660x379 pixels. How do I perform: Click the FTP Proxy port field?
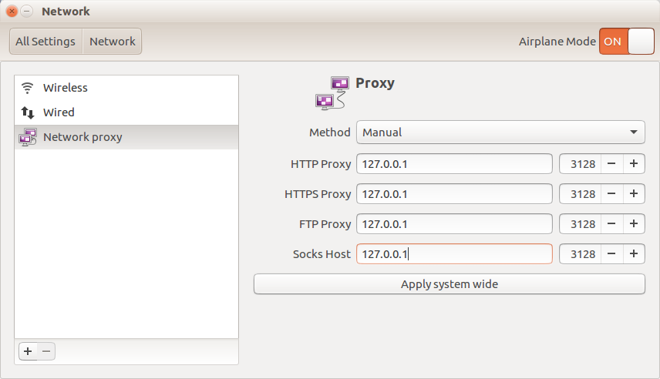[580, 224]
